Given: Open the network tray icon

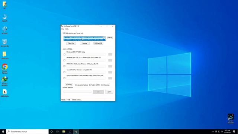Looking at the screenshot, I should pyautogui.click(x=219, y=131).
